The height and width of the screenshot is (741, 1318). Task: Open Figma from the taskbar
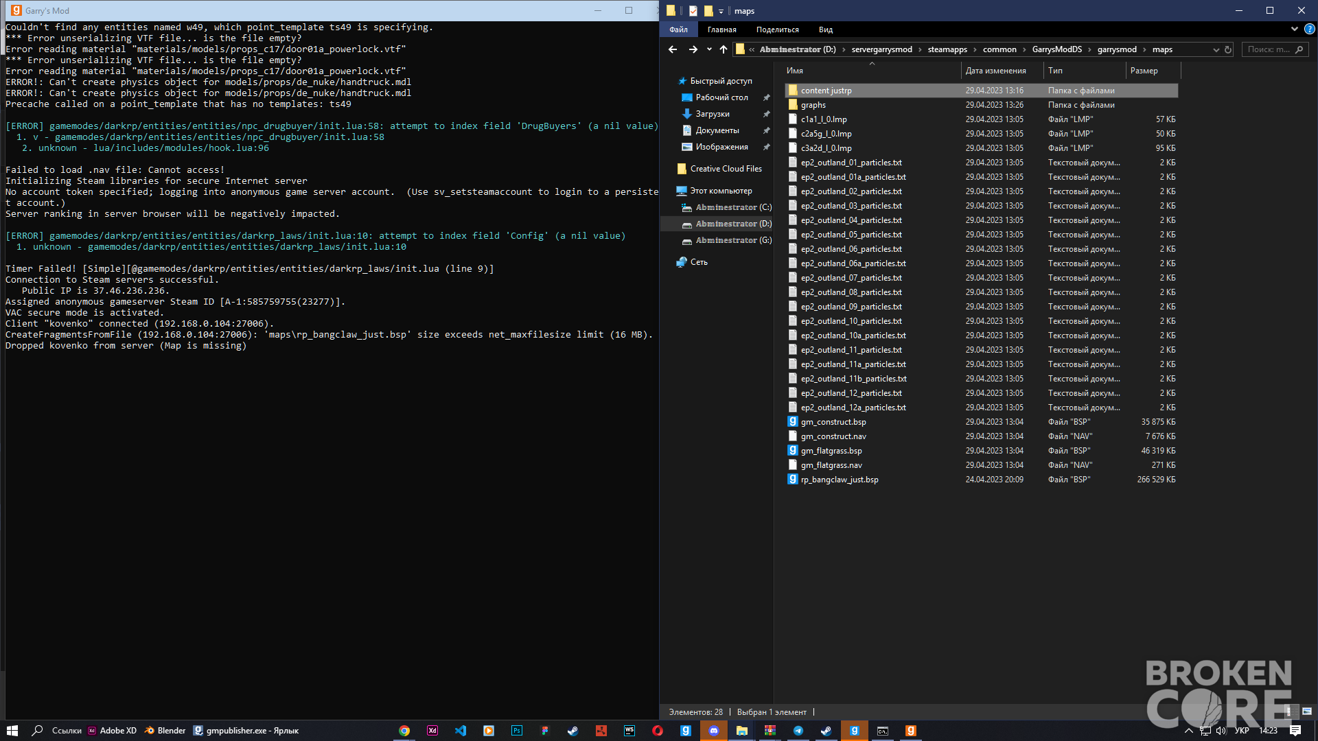[545, 731]
